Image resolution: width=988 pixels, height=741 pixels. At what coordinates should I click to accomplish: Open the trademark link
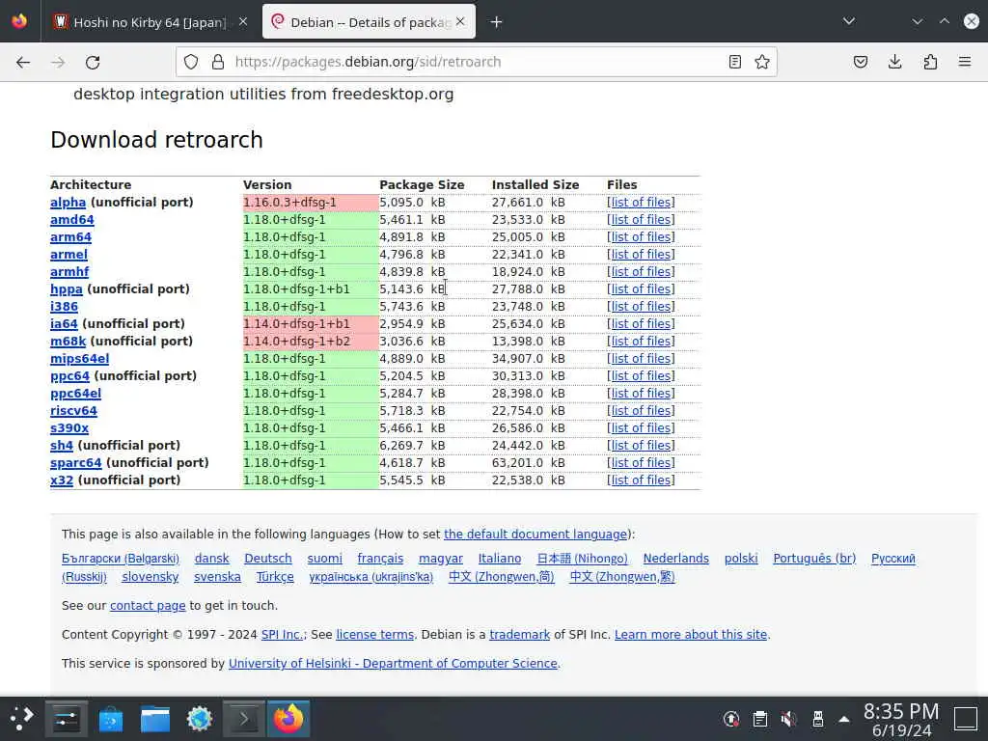(x=519, y=635)
